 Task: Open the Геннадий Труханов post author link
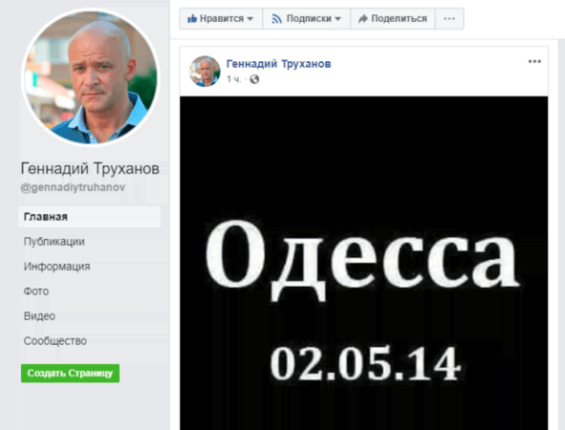click(278, 64)
